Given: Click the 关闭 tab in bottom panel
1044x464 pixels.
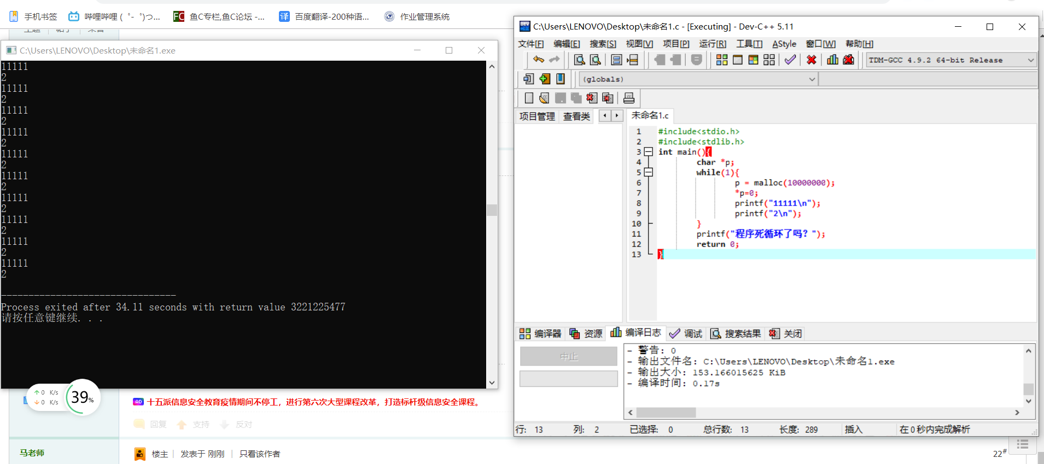Looking at the screenshot, I should [x=785, y=333].
